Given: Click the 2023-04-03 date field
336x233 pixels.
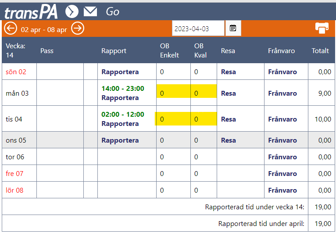Looking at the screenshot, I should click(198, 28).
